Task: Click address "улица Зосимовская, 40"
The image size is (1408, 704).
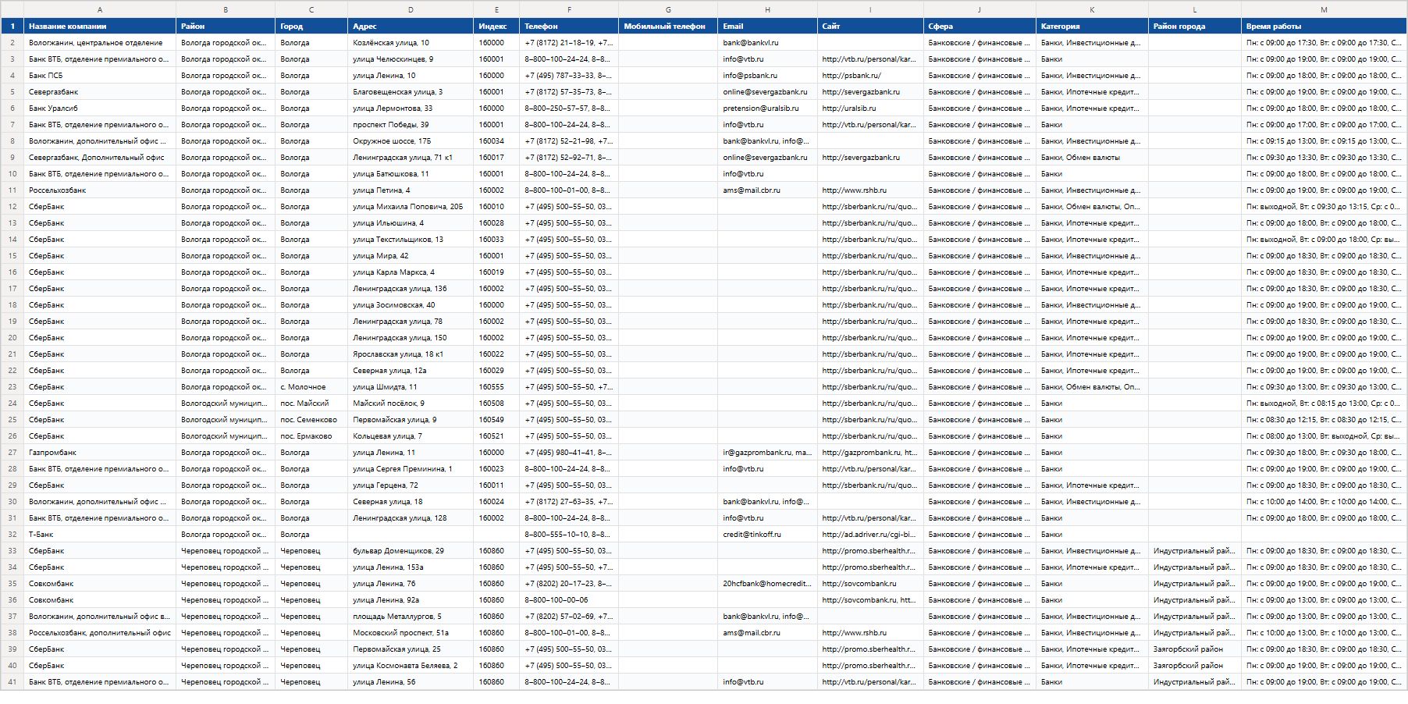Action: click(x=411, y=305)
